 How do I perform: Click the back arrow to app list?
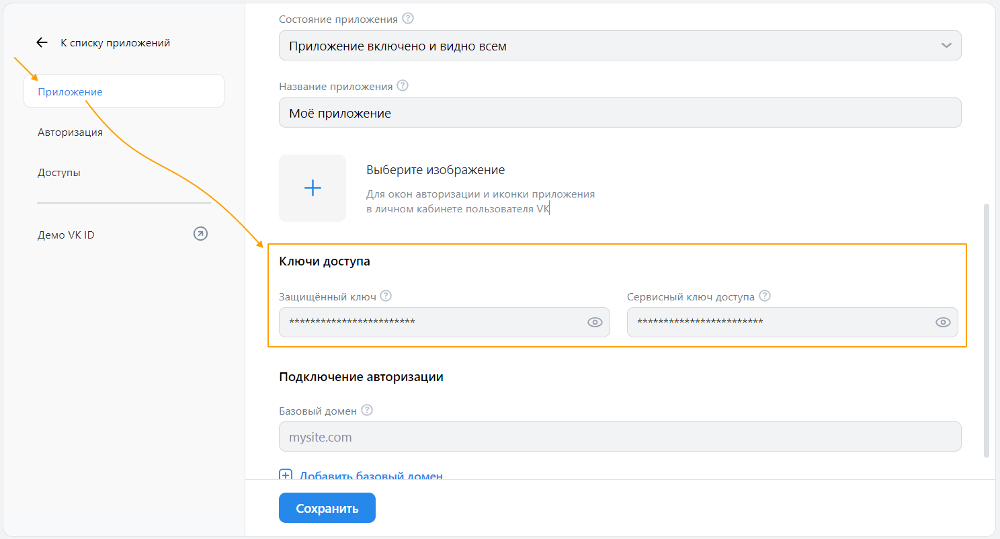(x=42, y=42)
